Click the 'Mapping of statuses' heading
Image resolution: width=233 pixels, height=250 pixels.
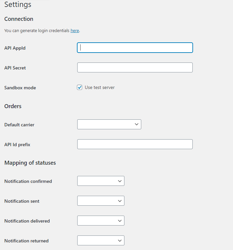pyautogui.click(x=30, y=163)
